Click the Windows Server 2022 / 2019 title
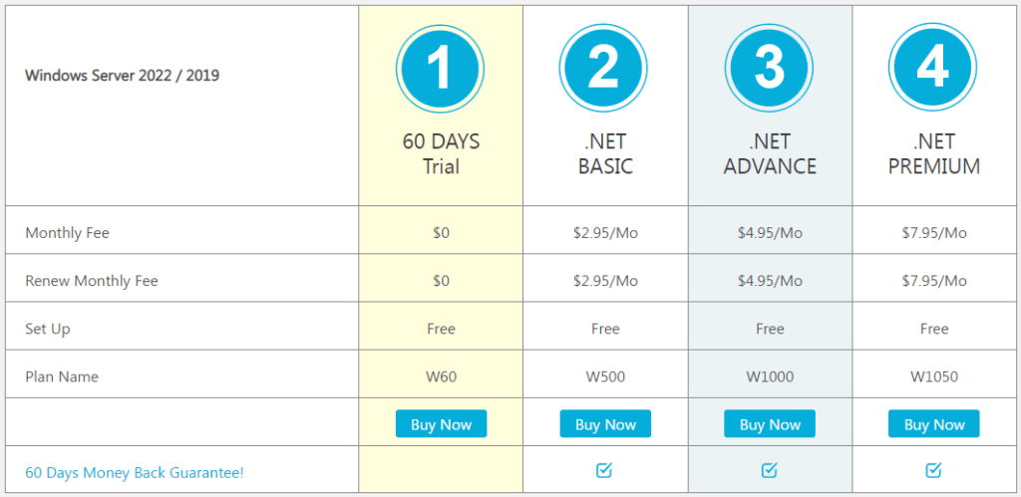 pos(122,76)
